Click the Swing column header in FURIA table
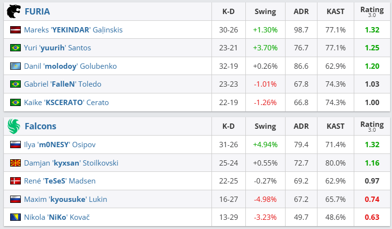392x229 pixels. (265, 11)
